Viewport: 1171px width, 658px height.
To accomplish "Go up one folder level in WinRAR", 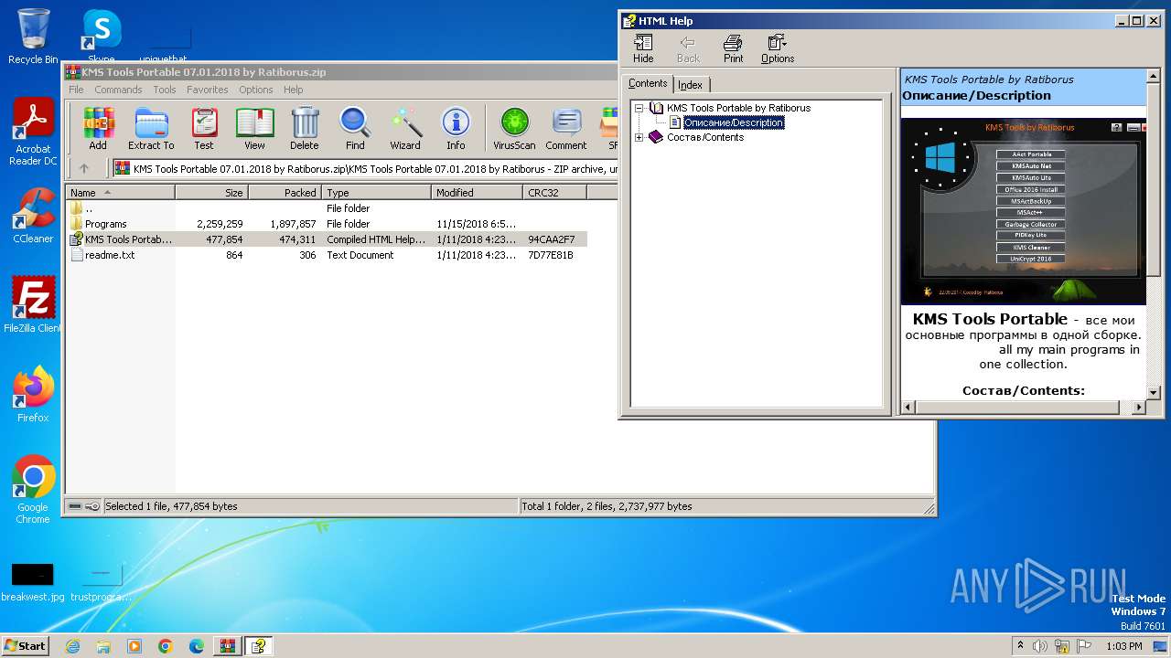I will [84, 168].
